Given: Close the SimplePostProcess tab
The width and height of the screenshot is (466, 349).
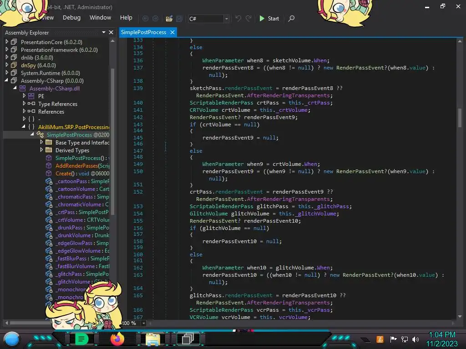Looking at the screenshot, I should tap(172, 32).
